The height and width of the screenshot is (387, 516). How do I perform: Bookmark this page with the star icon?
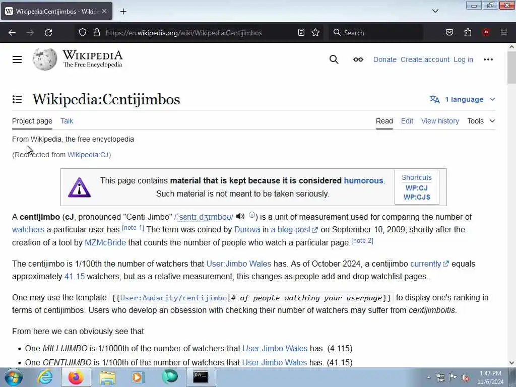(315, 33)
